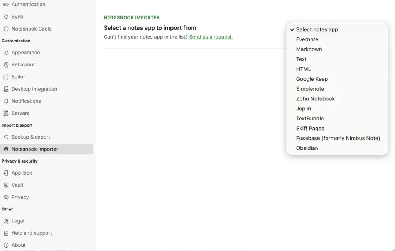
Task: Open Servers settings
Action: (47, 113)
